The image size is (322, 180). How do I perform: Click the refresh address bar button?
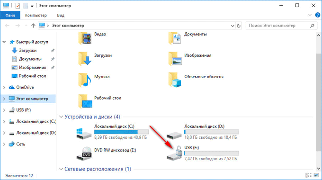(238, 26)
